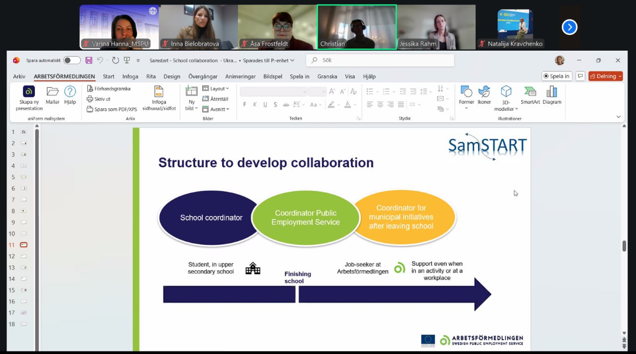Viewport: 636px width, 354px height.
Task: Click Infoga sidhuvud/sidfot icon
Action: 159,92
